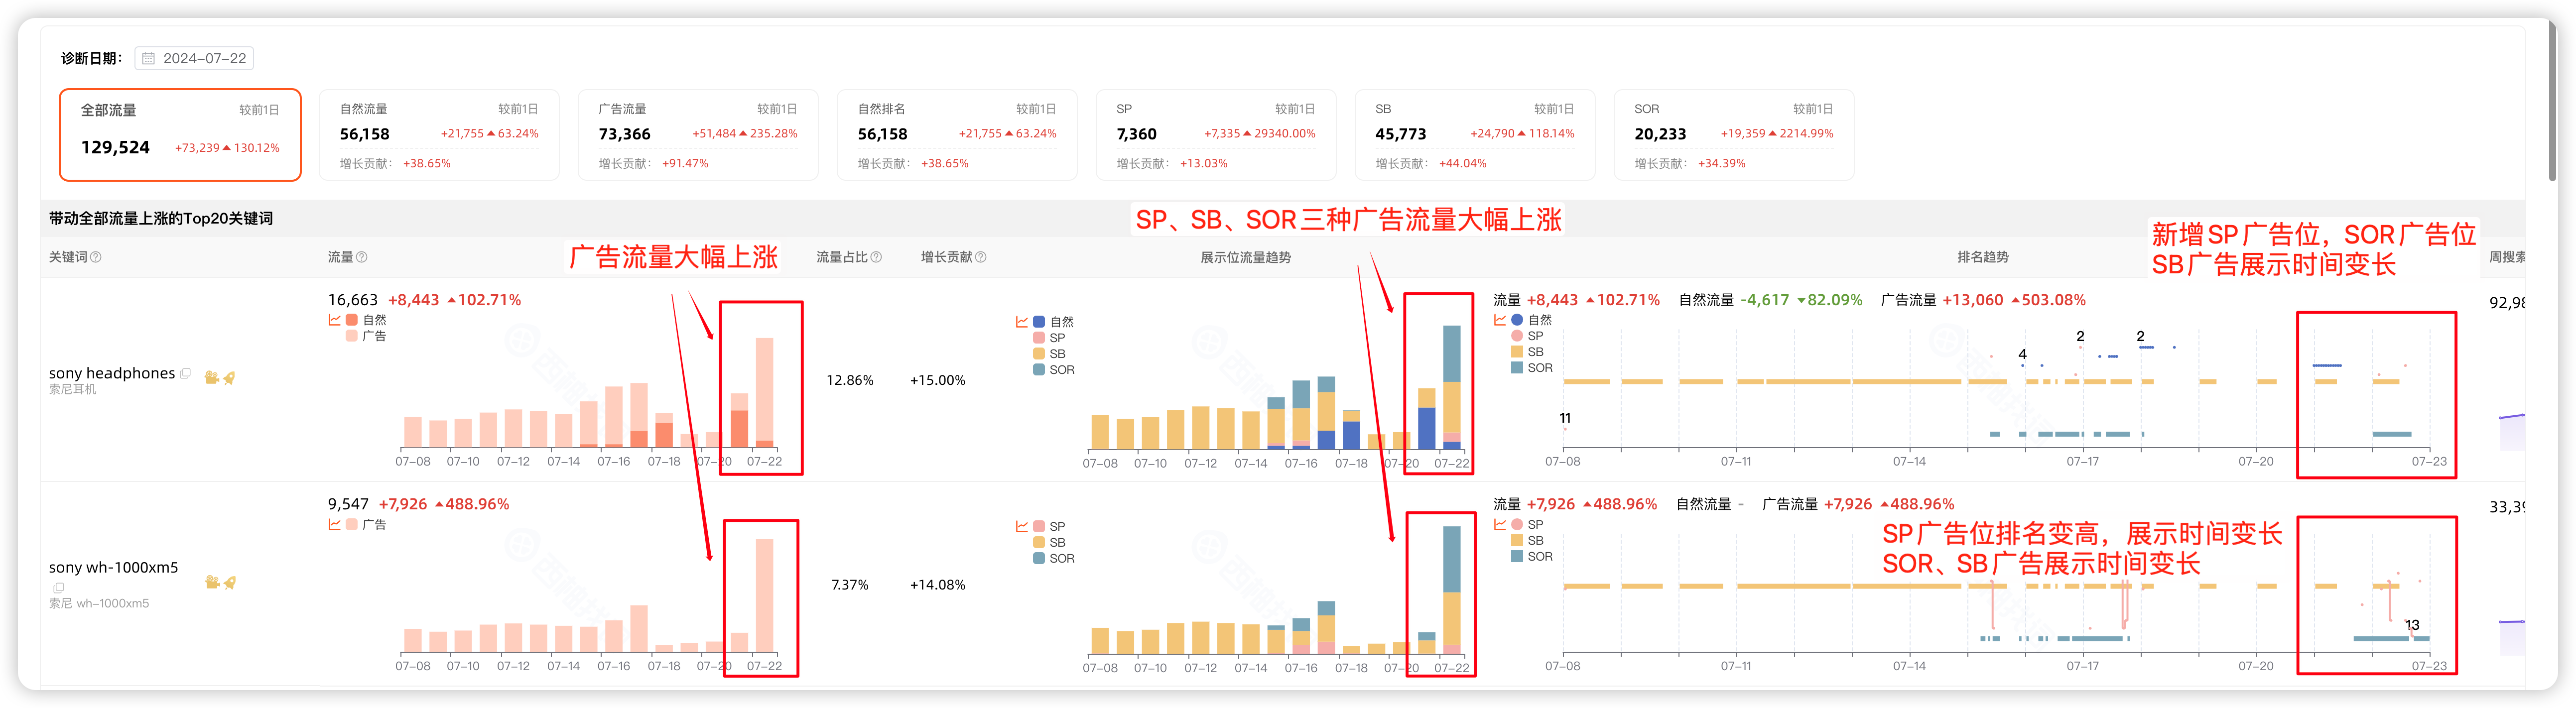
Task: Select the 自然流量 metric card
Action: [439, 135]
